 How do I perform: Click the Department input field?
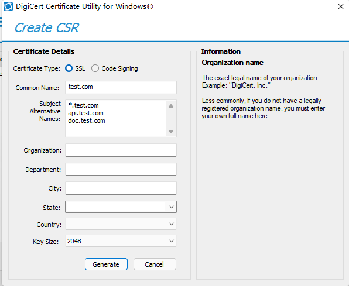pos(121,169)
